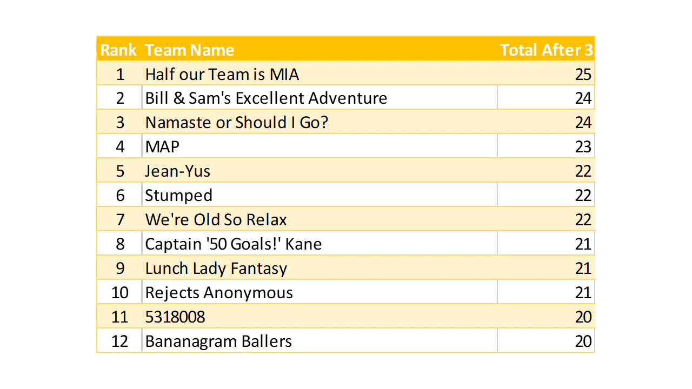
Task: Click the Rejects Anonymous cell
Action: click(x=219, y=293)
